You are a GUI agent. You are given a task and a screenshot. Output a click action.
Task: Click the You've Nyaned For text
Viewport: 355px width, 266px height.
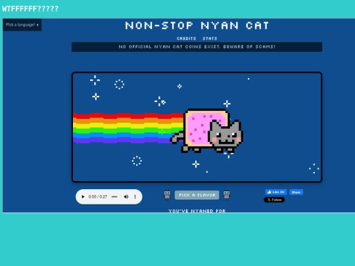point(197,211)
